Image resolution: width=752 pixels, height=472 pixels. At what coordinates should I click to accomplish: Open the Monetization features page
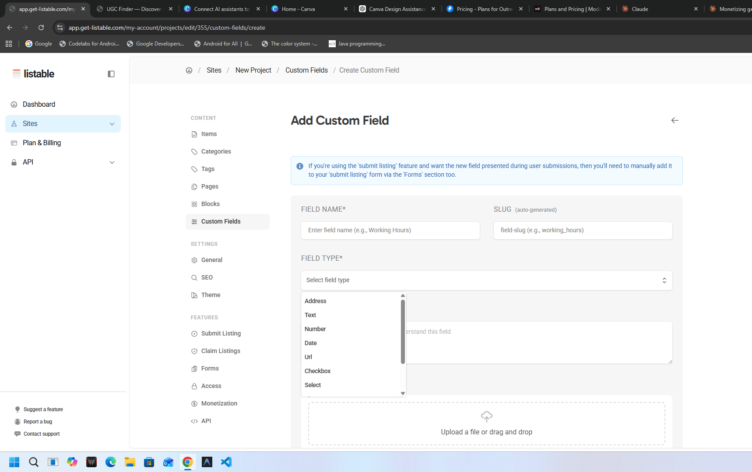coord(219,403)
